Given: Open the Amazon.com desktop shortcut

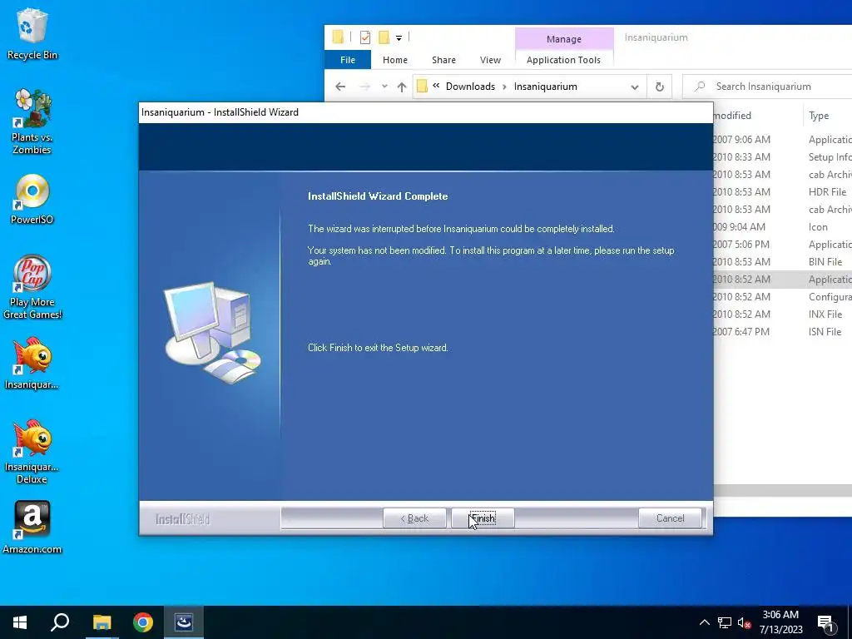Looking at the screenshot, I should (32, 527).
